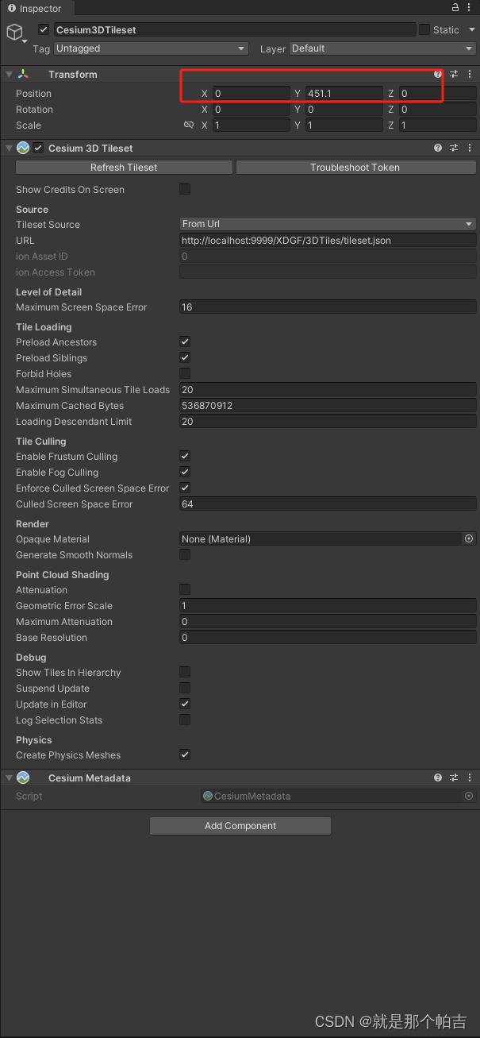This screenshot has height=1038, width=480.
Task: Enable Generate Smooth Normals checkbox
Action: [185, 554]
